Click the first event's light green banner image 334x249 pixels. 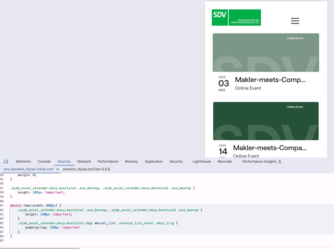tap(266, 53)
